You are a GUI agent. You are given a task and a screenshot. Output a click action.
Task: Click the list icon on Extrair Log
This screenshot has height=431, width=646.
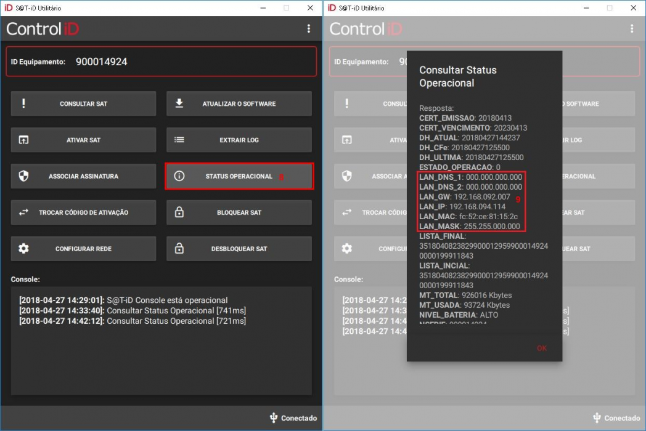(179, 140)
